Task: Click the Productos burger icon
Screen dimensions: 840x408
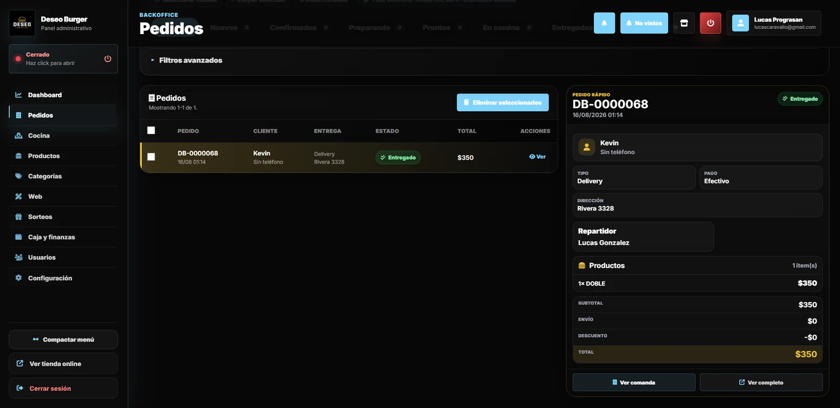Action: (x=18, y=156)
